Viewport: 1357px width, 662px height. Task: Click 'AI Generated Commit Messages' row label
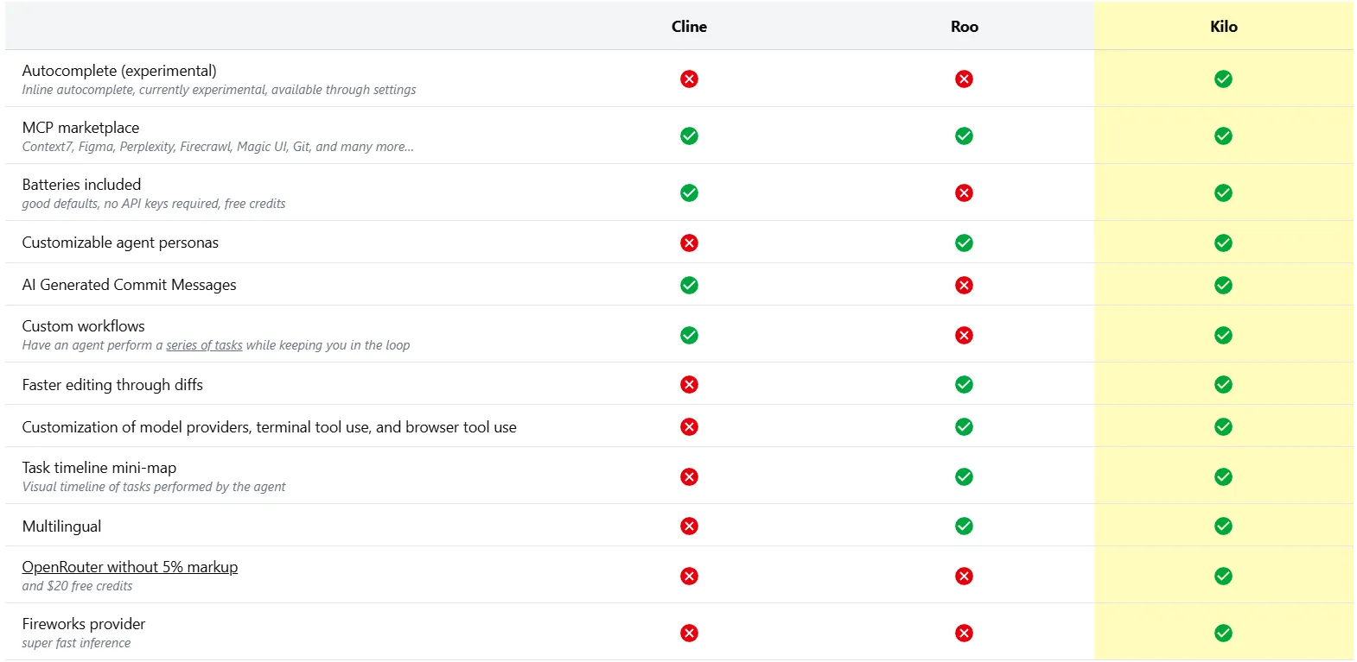pos(129,285)
